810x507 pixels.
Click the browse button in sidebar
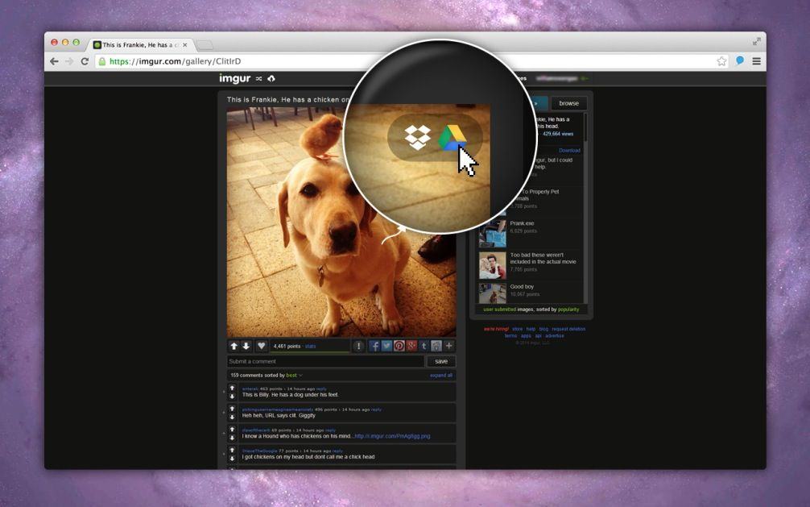pyautogui.click(x=568, y=103)
